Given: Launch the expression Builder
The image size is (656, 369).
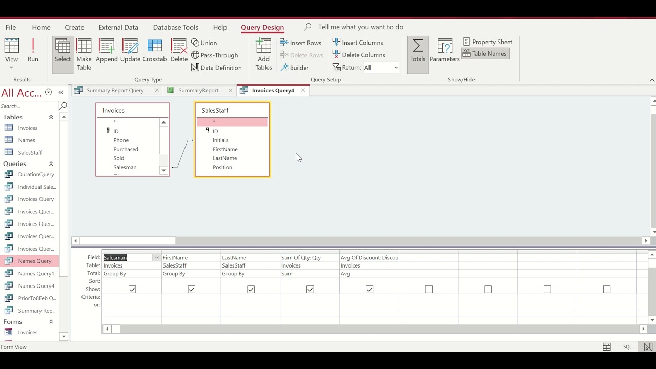Looking at the screenshot, I should pyautogui.click(x=295, y=68).
